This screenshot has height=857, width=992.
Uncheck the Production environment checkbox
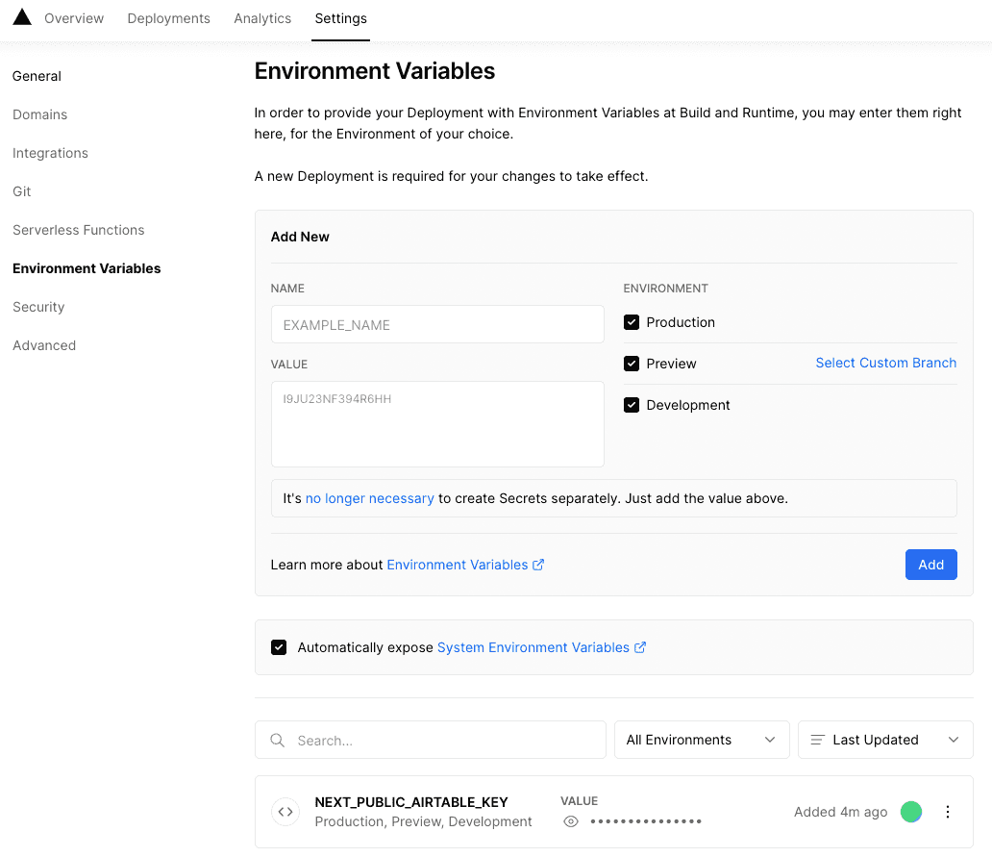632,322
